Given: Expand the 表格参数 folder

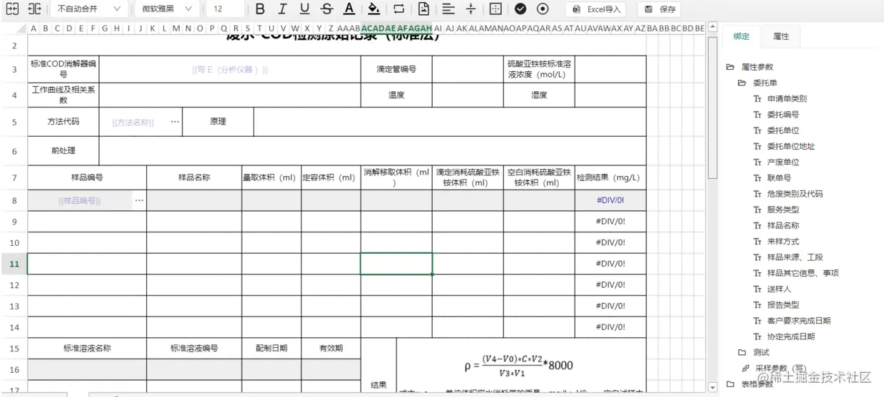Looking at the screenshot, I should (730, 384).
